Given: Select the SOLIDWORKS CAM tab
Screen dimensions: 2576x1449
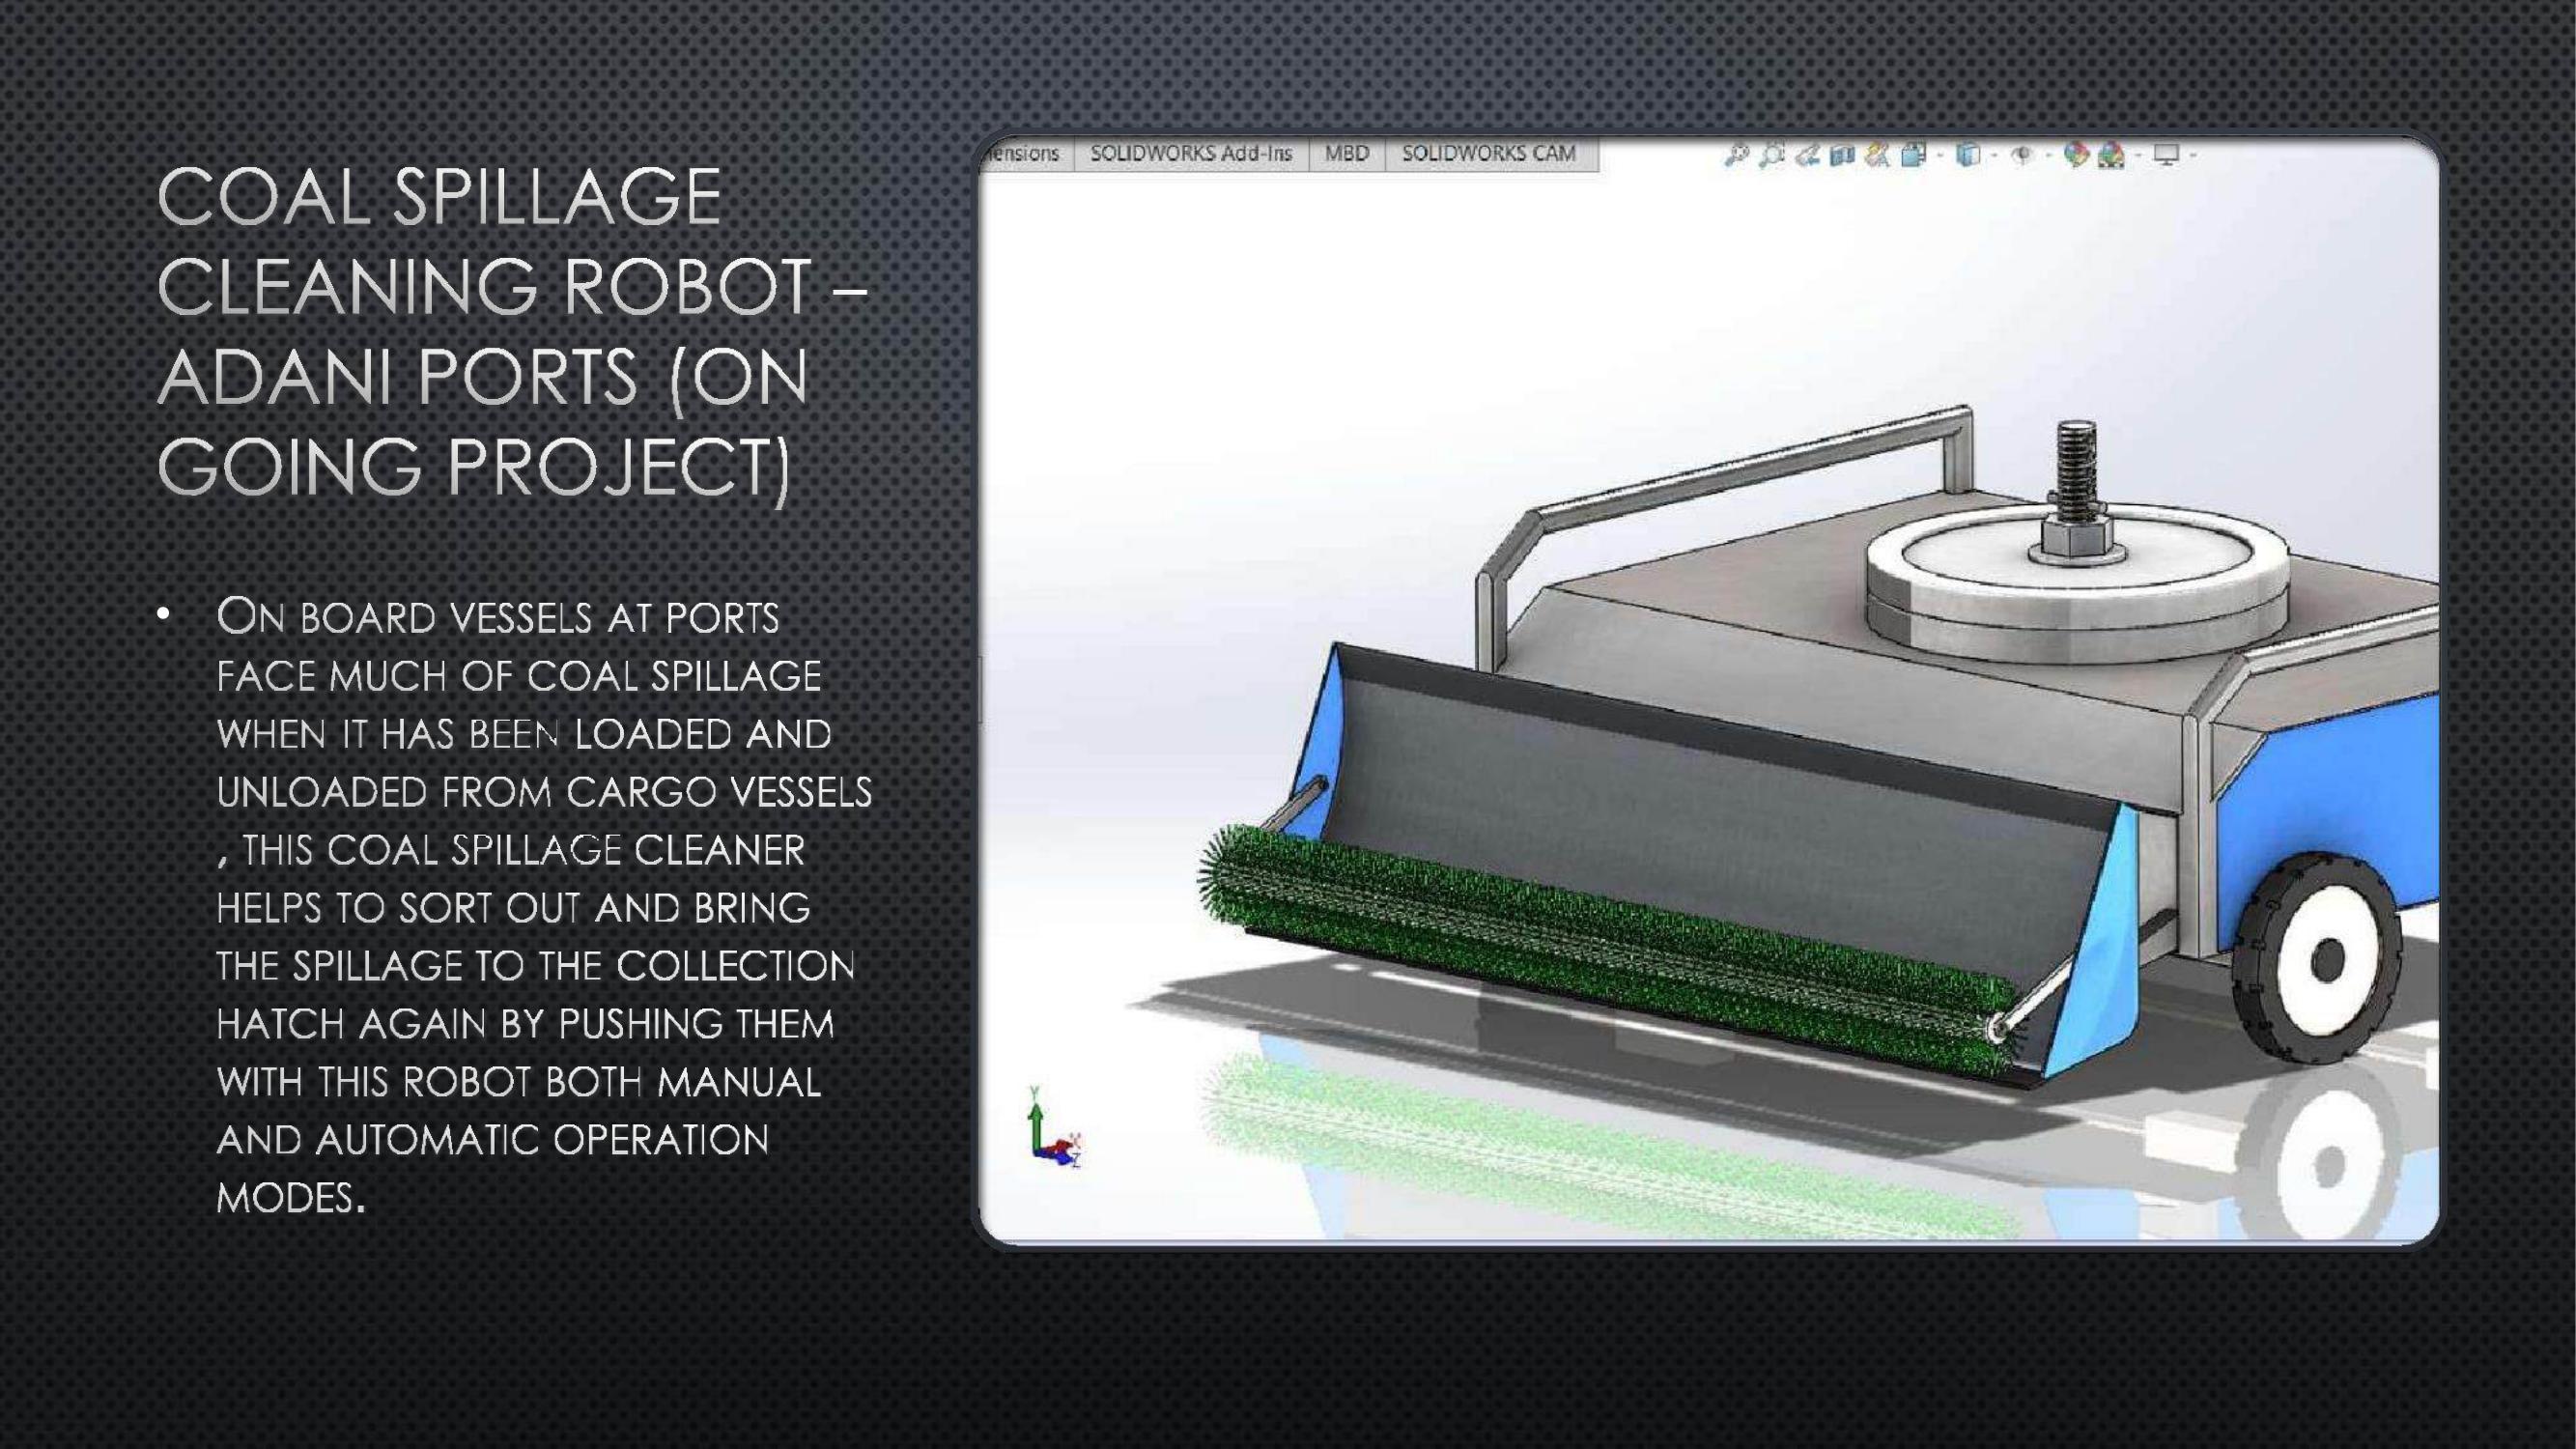Looking at the screenshot, I should pyautogui.click(x=1488, y=154).
